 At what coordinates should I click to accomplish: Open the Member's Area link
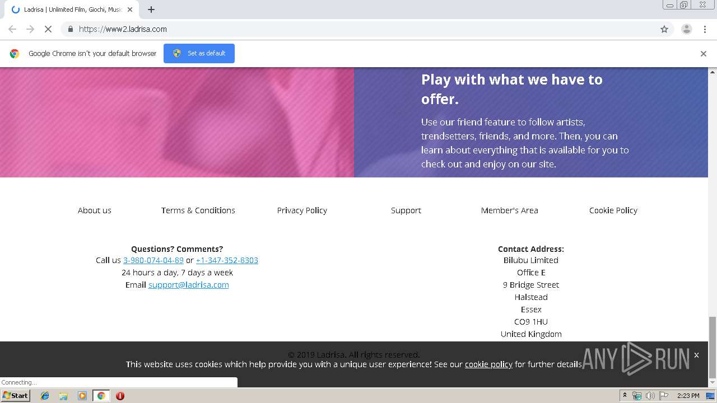(510, 210)
